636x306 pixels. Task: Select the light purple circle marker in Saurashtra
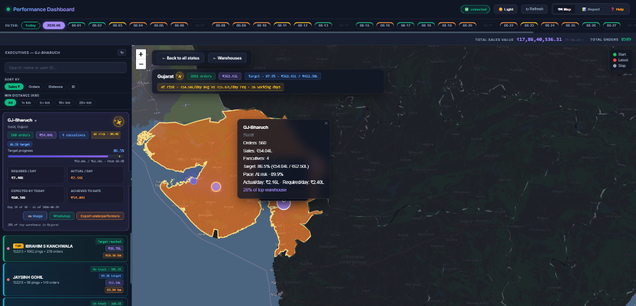(216, 186)
